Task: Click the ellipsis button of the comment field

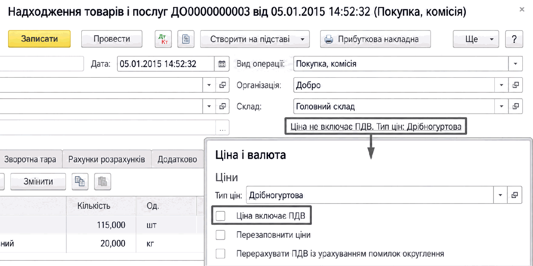Action: click(x=223, y=128)
